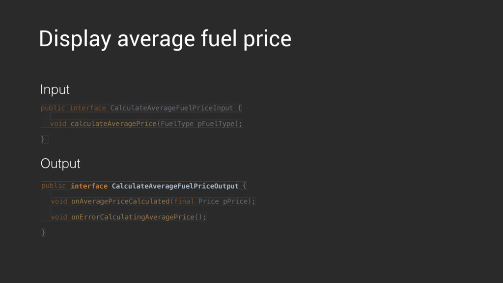
Task: Click the FuelType parameter type
Action: click(177, 124)
